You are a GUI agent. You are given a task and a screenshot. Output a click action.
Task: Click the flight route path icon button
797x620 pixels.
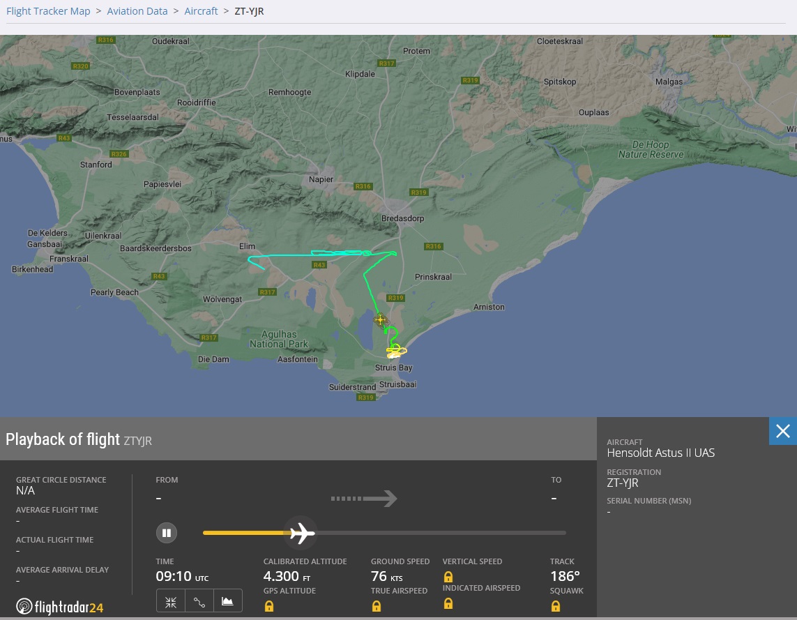tap(199, 602)
